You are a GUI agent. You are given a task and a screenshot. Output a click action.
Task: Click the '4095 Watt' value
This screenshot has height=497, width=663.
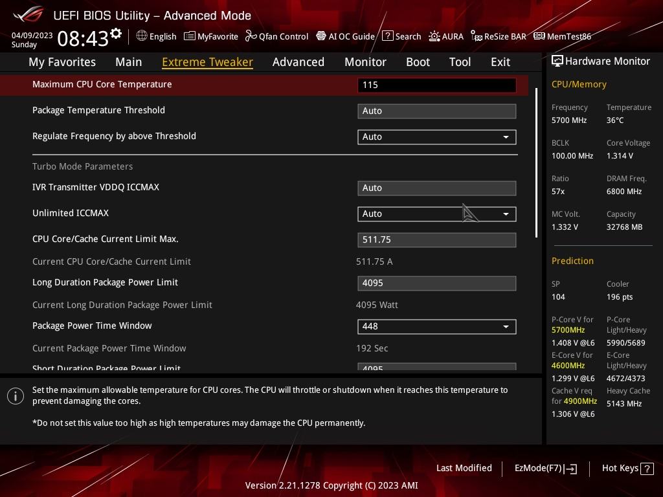pyautogui.click(x=377, y=305)
